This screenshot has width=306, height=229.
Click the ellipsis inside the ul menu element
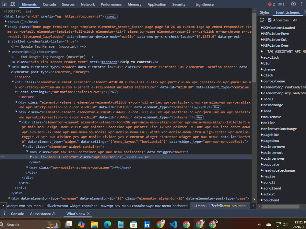(x=124, y=157)
